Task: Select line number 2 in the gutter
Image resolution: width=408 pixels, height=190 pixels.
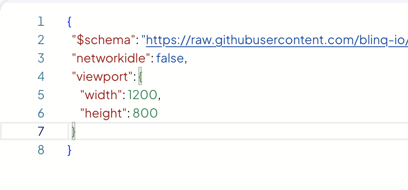Action: (x=41, y=40)
